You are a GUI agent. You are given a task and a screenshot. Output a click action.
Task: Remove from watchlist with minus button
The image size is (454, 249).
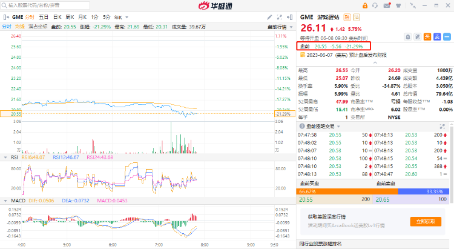click(447, 37)
